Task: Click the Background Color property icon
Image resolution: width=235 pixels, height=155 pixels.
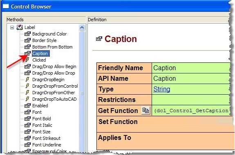Action: [x=27, y=34]
